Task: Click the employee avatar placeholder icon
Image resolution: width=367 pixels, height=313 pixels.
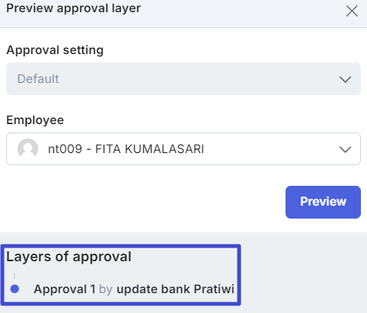Action: click(x=27, y=149)
